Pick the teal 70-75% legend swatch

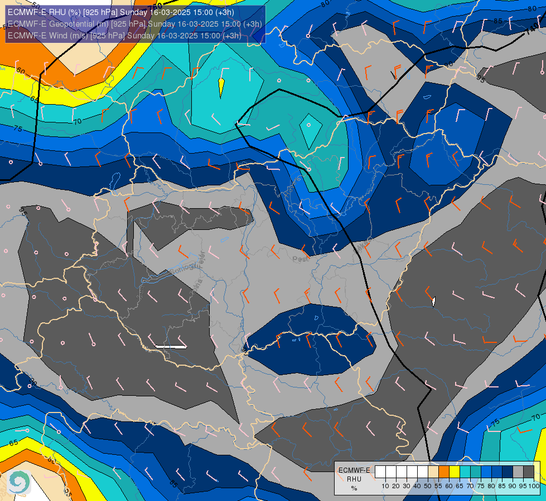(476, 472)
